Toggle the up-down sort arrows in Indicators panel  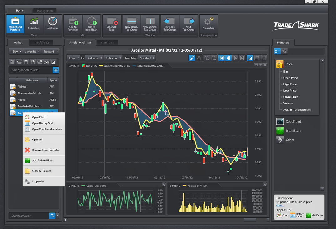pos(284,51)
